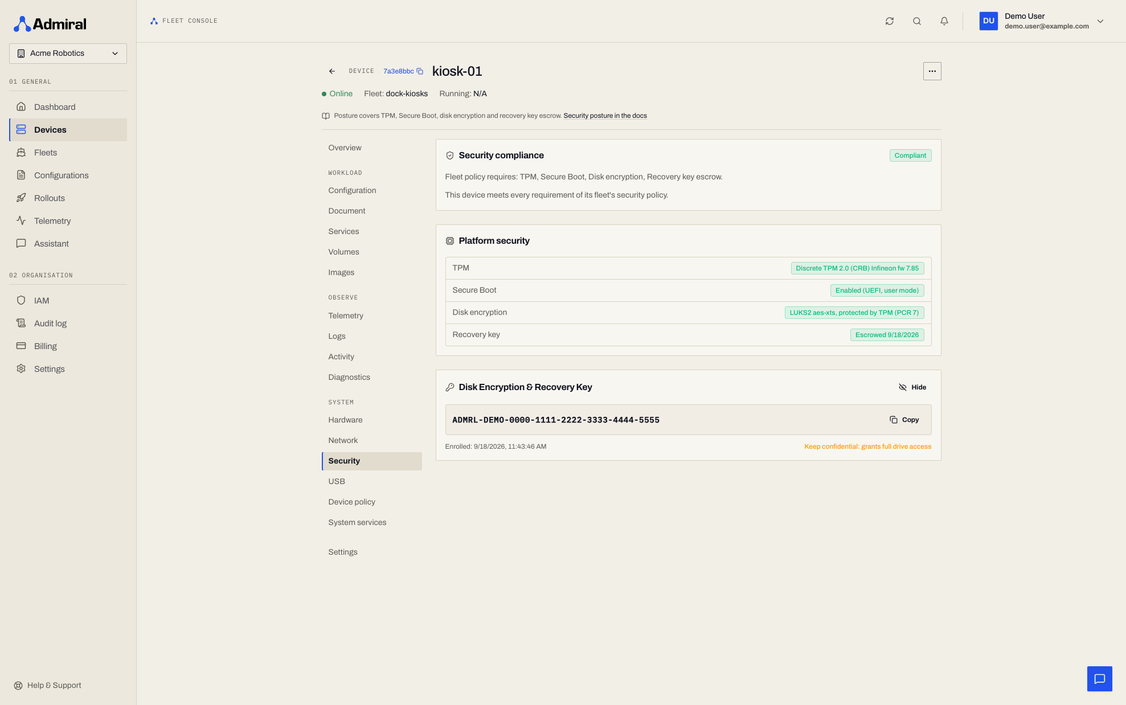Expand the Demo User account menu chevron
Image resolution: width=1126 pixels, height=705 pixels.
[x=1100, y=21]
